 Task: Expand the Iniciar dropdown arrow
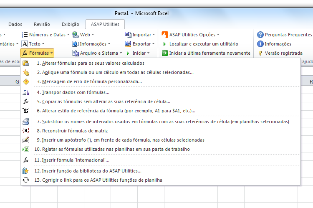click(x=148, y=53)
